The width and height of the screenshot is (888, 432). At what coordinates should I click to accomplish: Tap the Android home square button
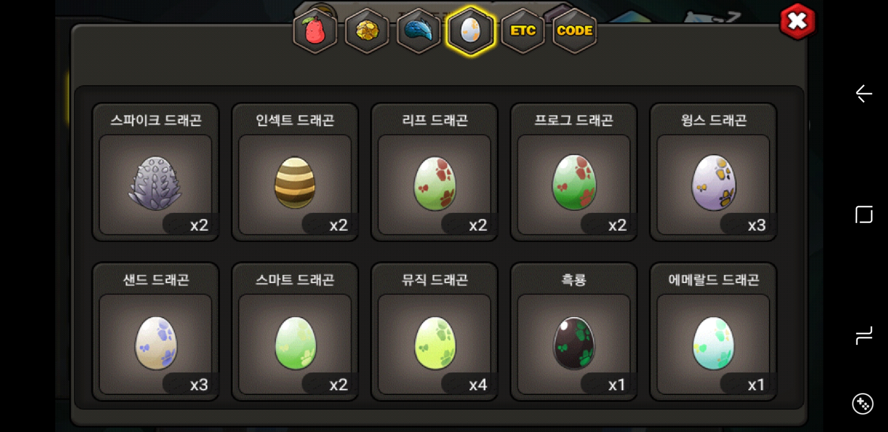(864, 215)
